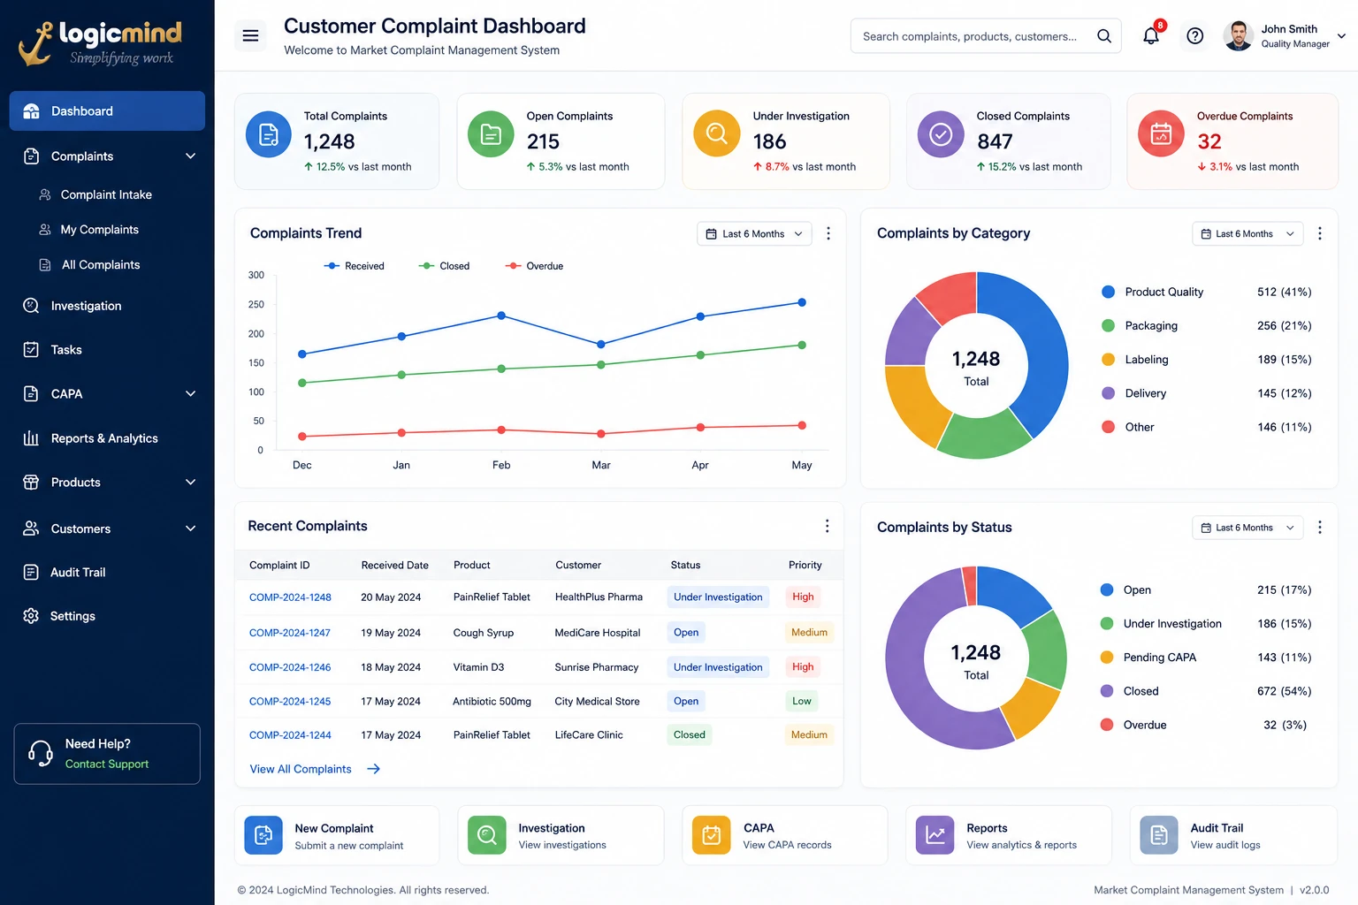Viewport: 1358px width, 905px height.
Task: Click the Packaging green legend dot
Action: click(1108, 325)
